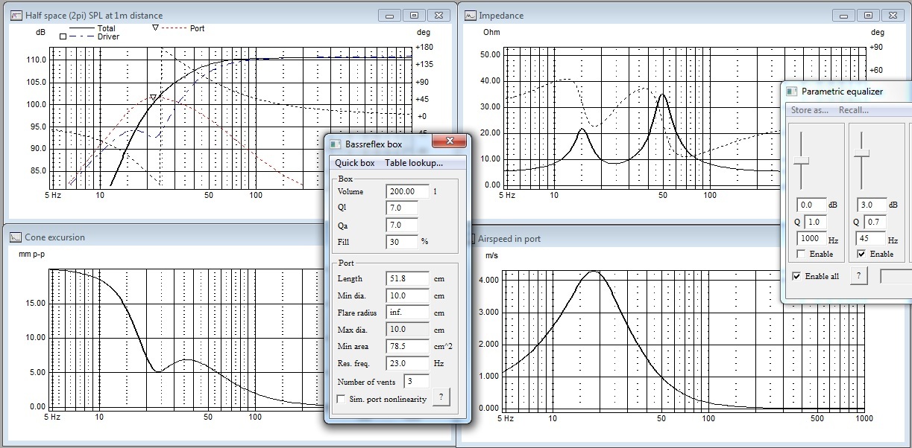Click the Half space SPL window title icon
This screenshot has height=448, width=912.
16,16
